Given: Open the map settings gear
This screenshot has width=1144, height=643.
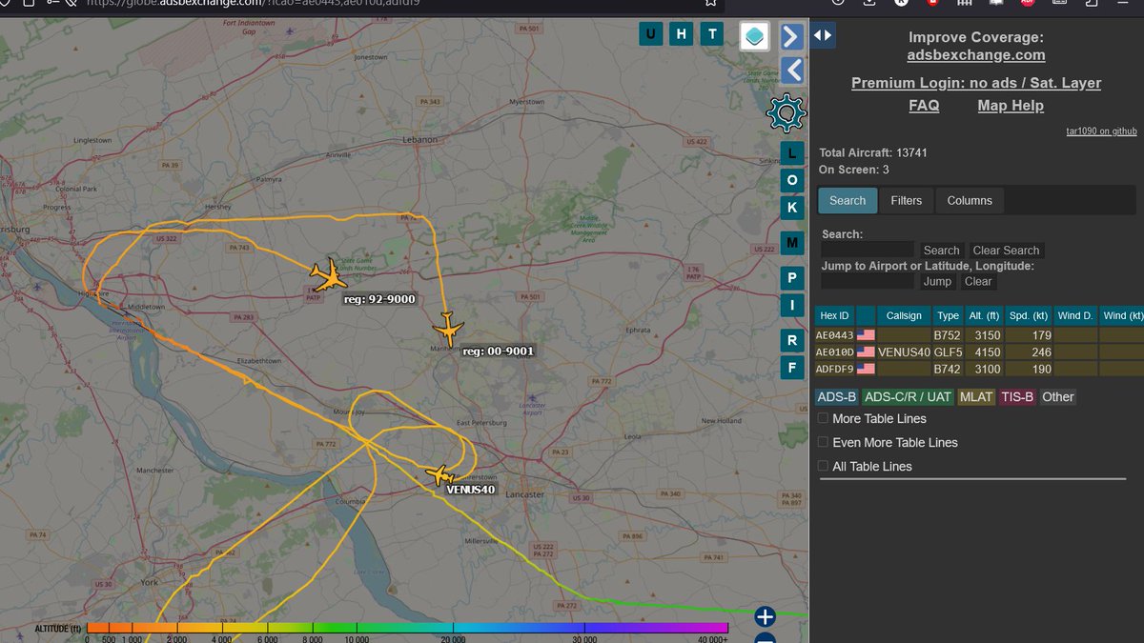Looking at the screenshot, I should (x=786, y=113).
